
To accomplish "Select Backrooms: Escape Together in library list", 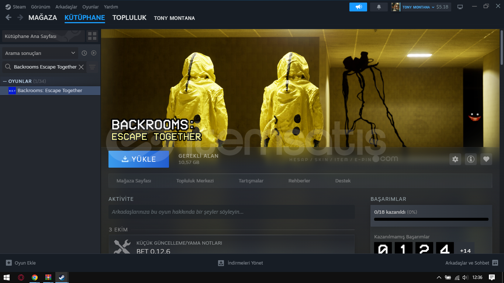I will (50, 91).
